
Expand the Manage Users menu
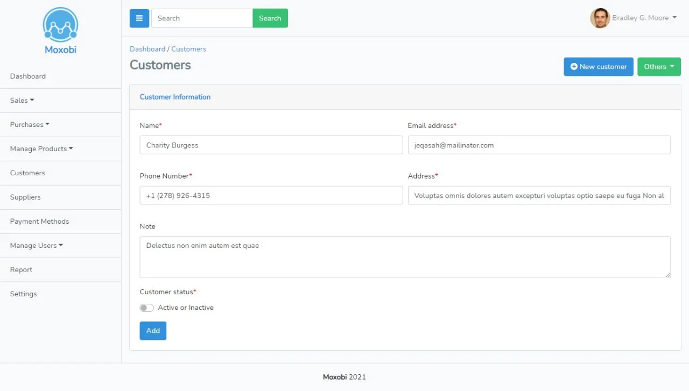37,246
